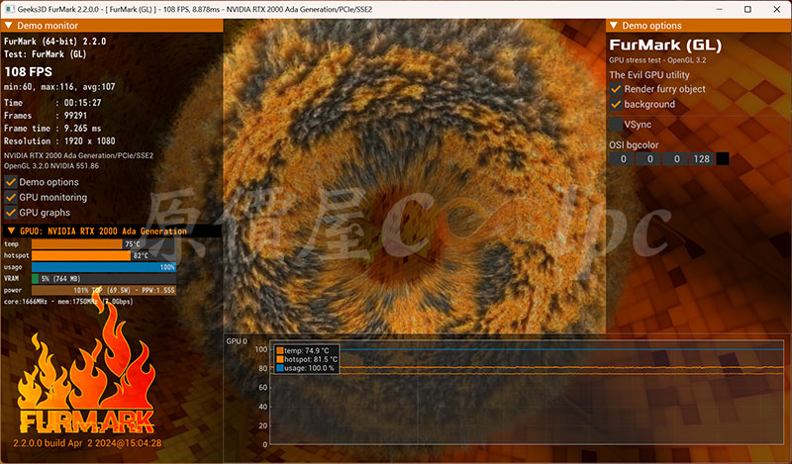Click the OSI bgcolor green value field
Image resolution: width=792 pixels, height=464 pixels.
tap(649, 159)
